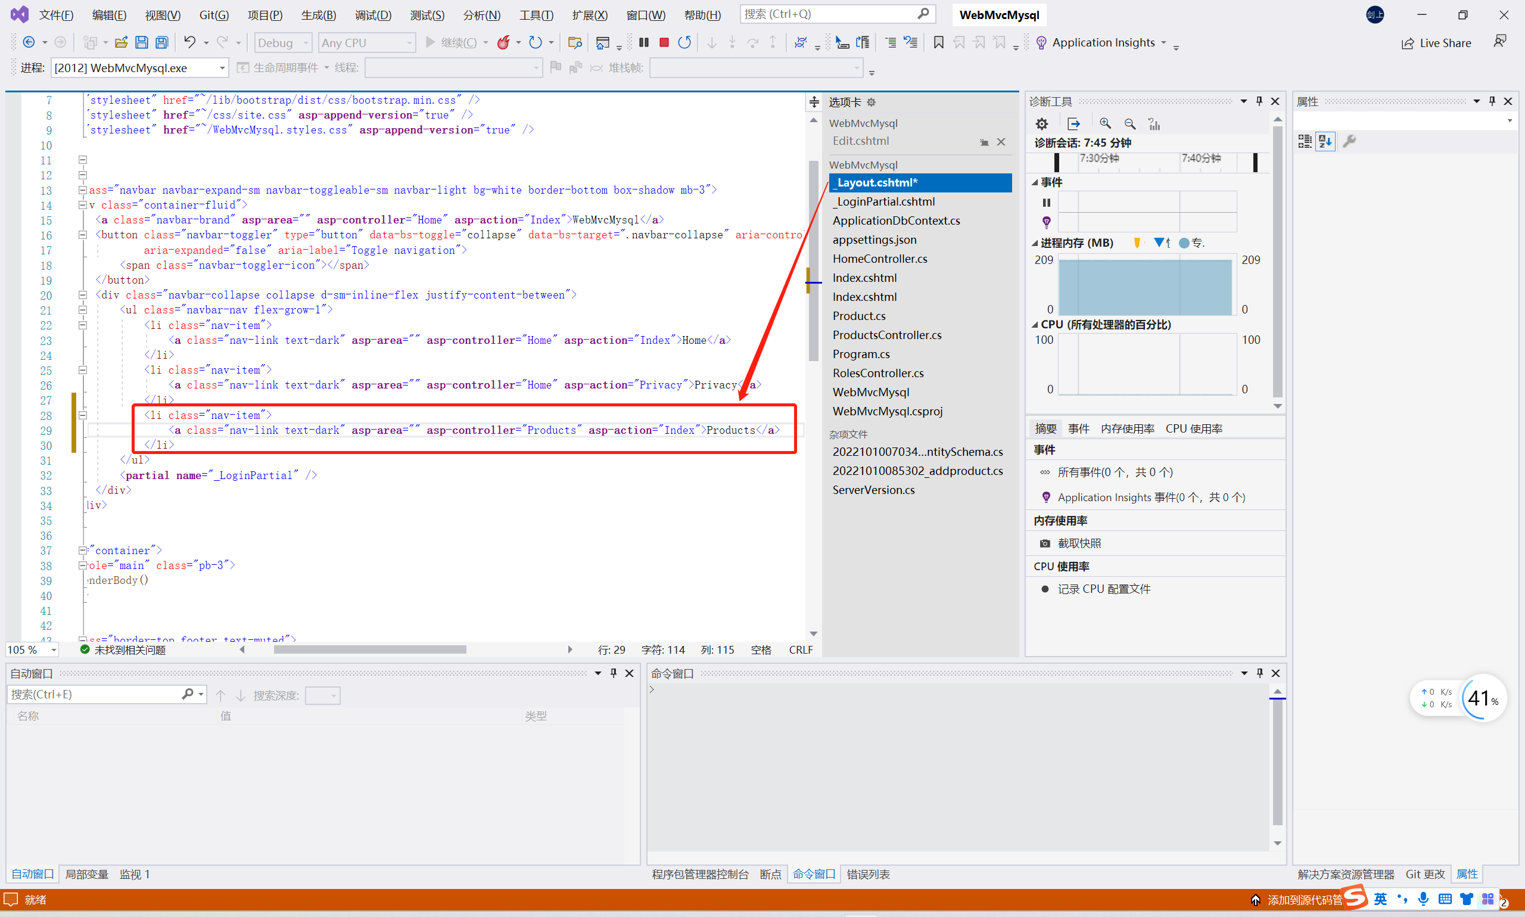Collapse the CPU section expander
The width and height of the screenshot is (1525, 917).
pos(1035,324)
